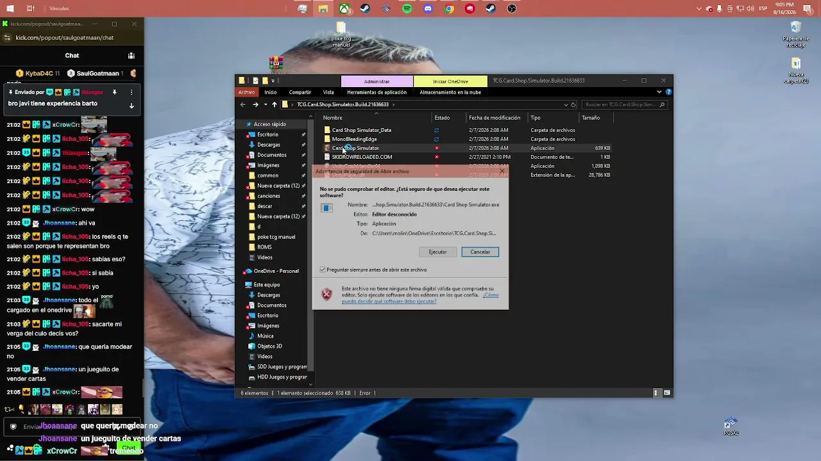Open Música under Este equipo

[x=266, y=336]
